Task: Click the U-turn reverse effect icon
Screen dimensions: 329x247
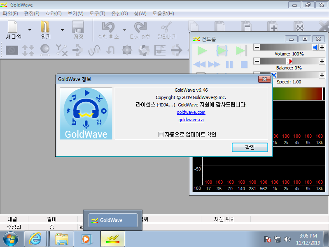Action: (111, 51)
